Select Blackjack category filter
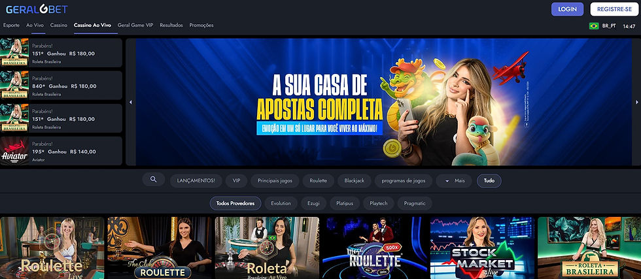Viewport: 641px width, 279px height. click(355, 180)
